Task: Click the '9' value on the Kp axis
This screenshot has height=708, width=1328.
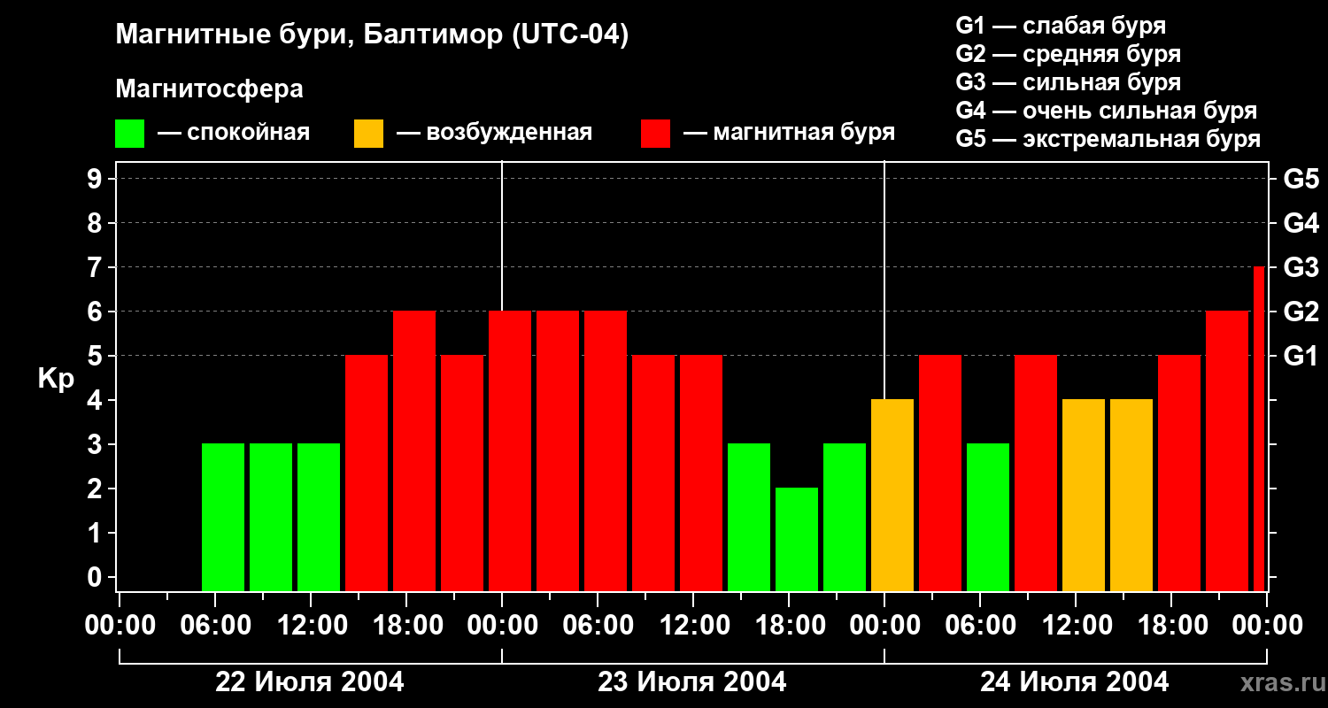Action: point(96,179)
